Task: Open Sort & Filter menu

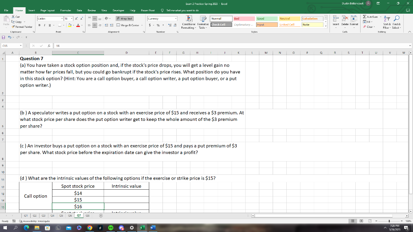Action: [387, 22]
